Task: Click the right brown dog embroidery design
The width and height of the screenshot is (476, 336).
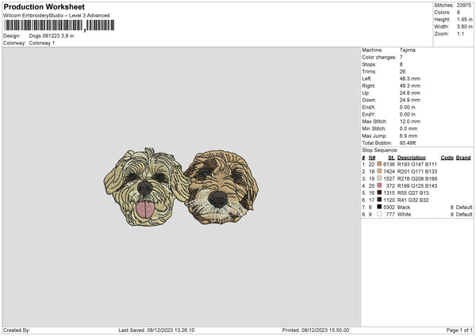Action: pyautogui.click(x=220, y=184)
